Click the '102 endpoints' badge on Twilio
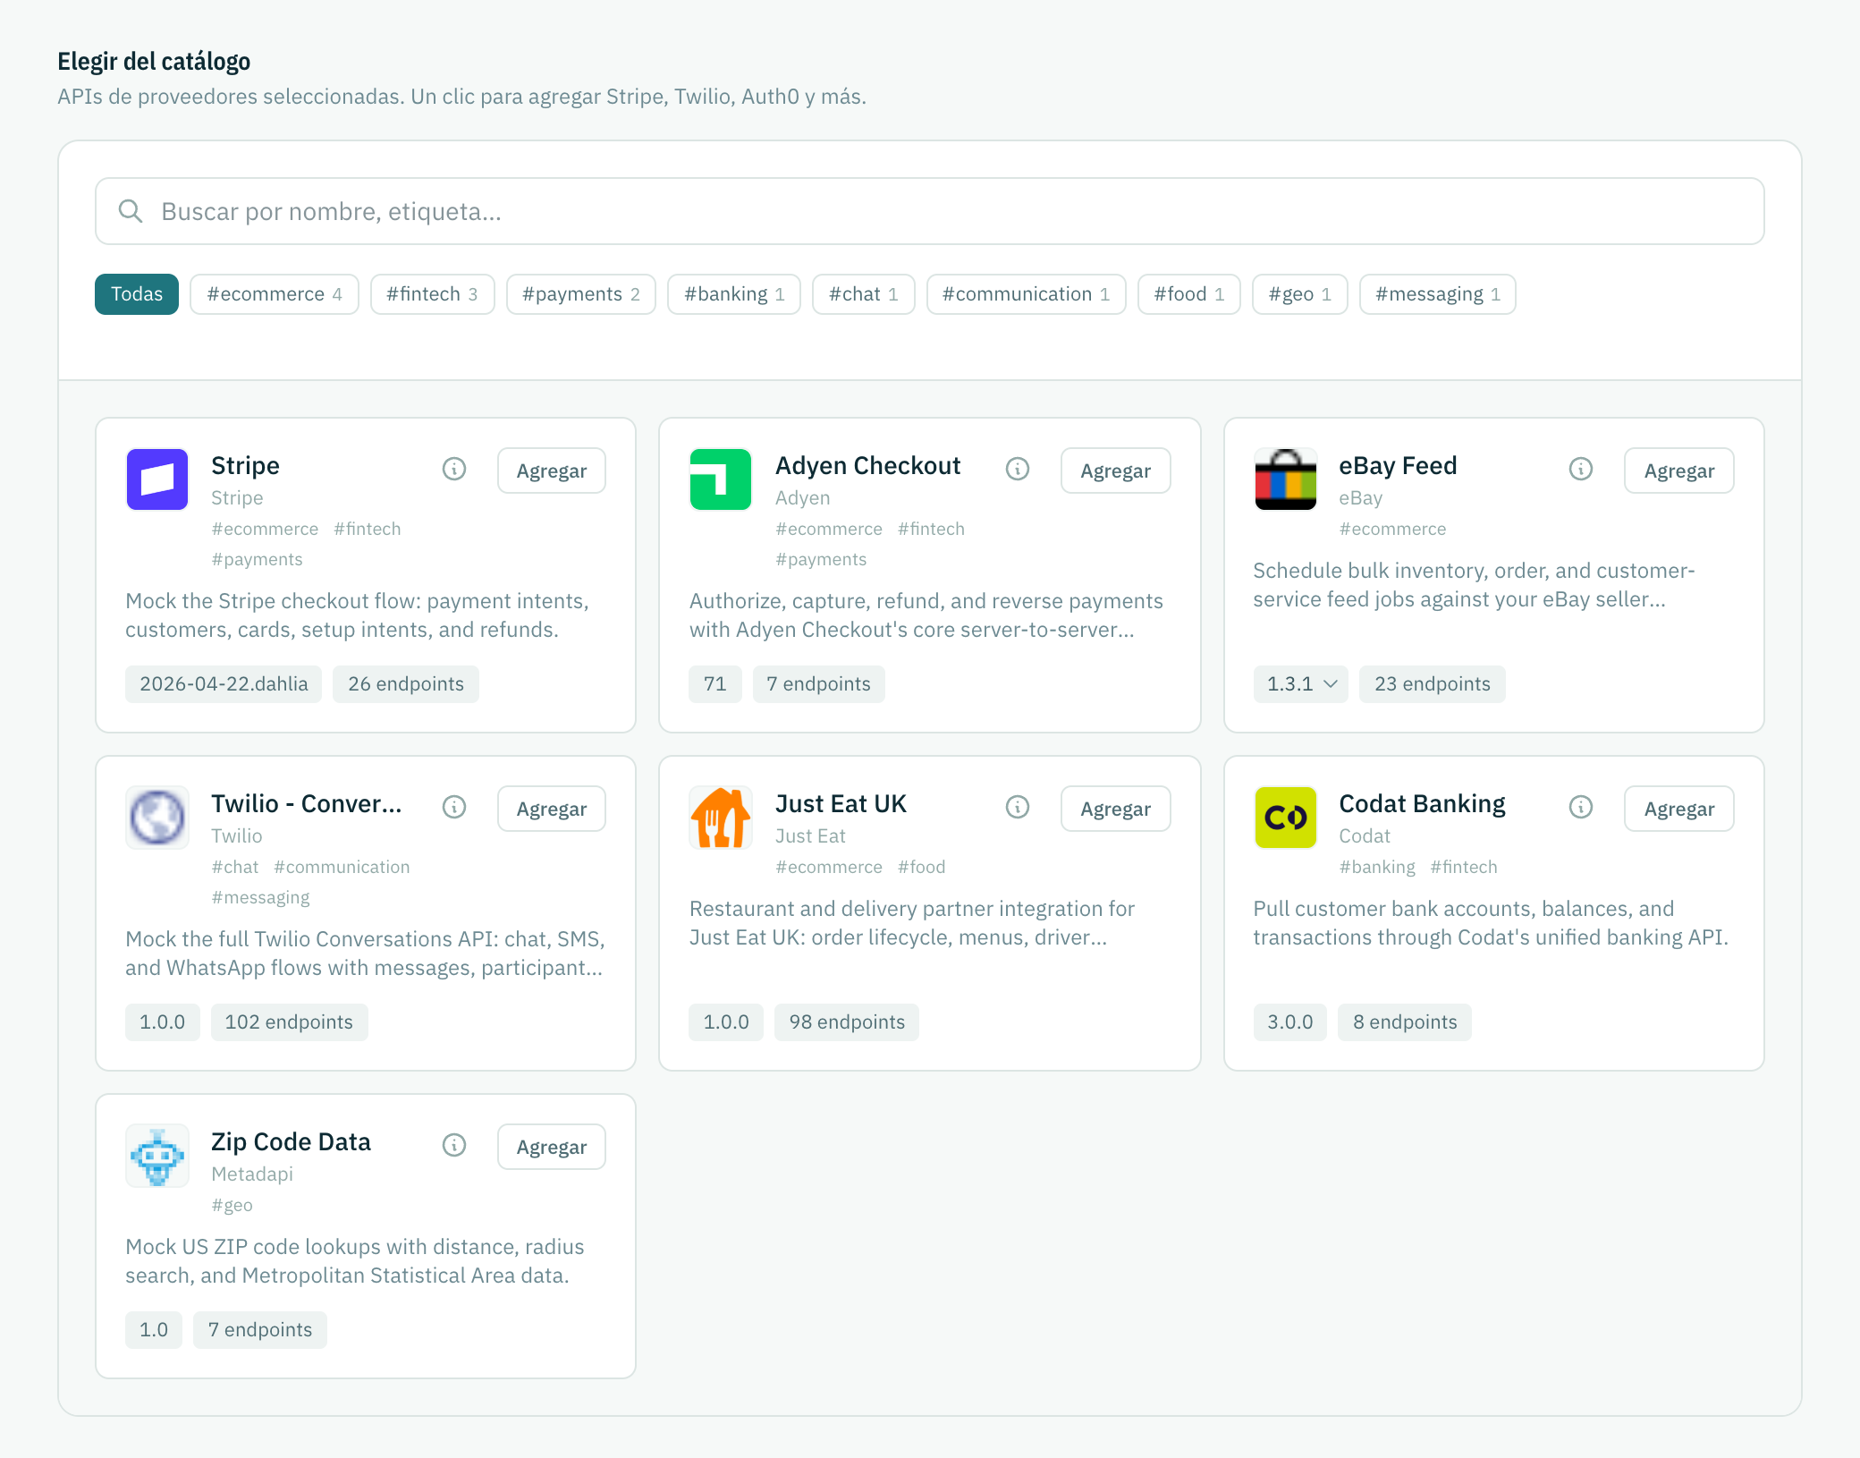The width and height of the screenshot is (1860, 1458). [290, 1022]
